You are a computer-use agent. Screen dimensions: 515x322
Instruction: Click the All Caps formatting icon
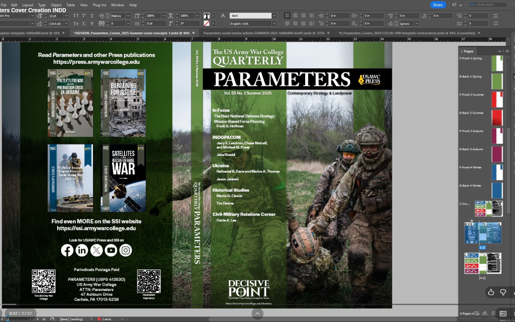coord(76,16)
